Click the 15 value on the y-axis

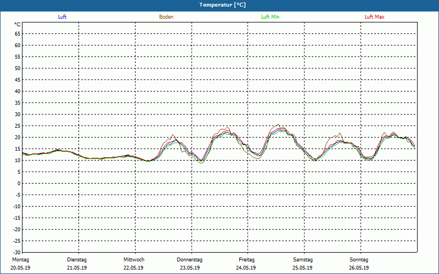pos(18,149)
